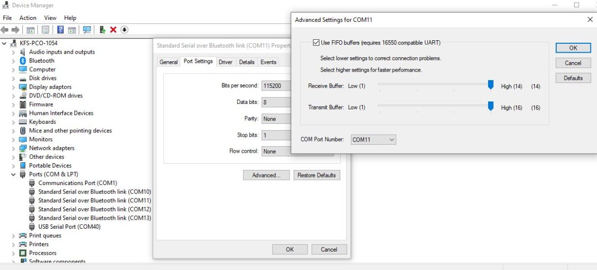Click the Bluetooth icon in device tree
Viewport: 597px width, 270px height.
point(22,61)
